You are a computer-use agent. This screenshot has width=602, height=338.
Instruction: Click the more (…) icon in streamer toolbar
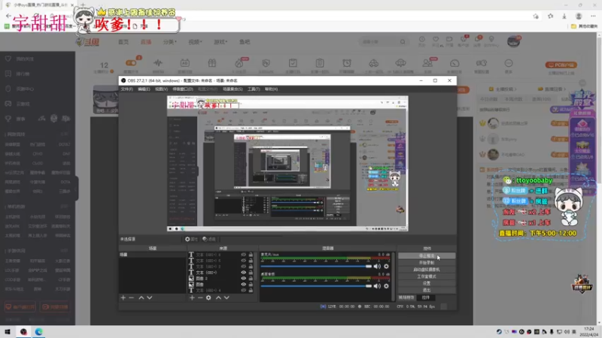point(509,63)
